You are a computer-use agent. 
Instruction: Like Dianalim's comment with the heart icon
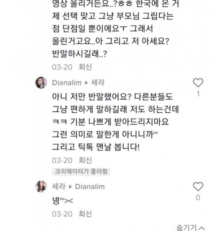point(198,83)
